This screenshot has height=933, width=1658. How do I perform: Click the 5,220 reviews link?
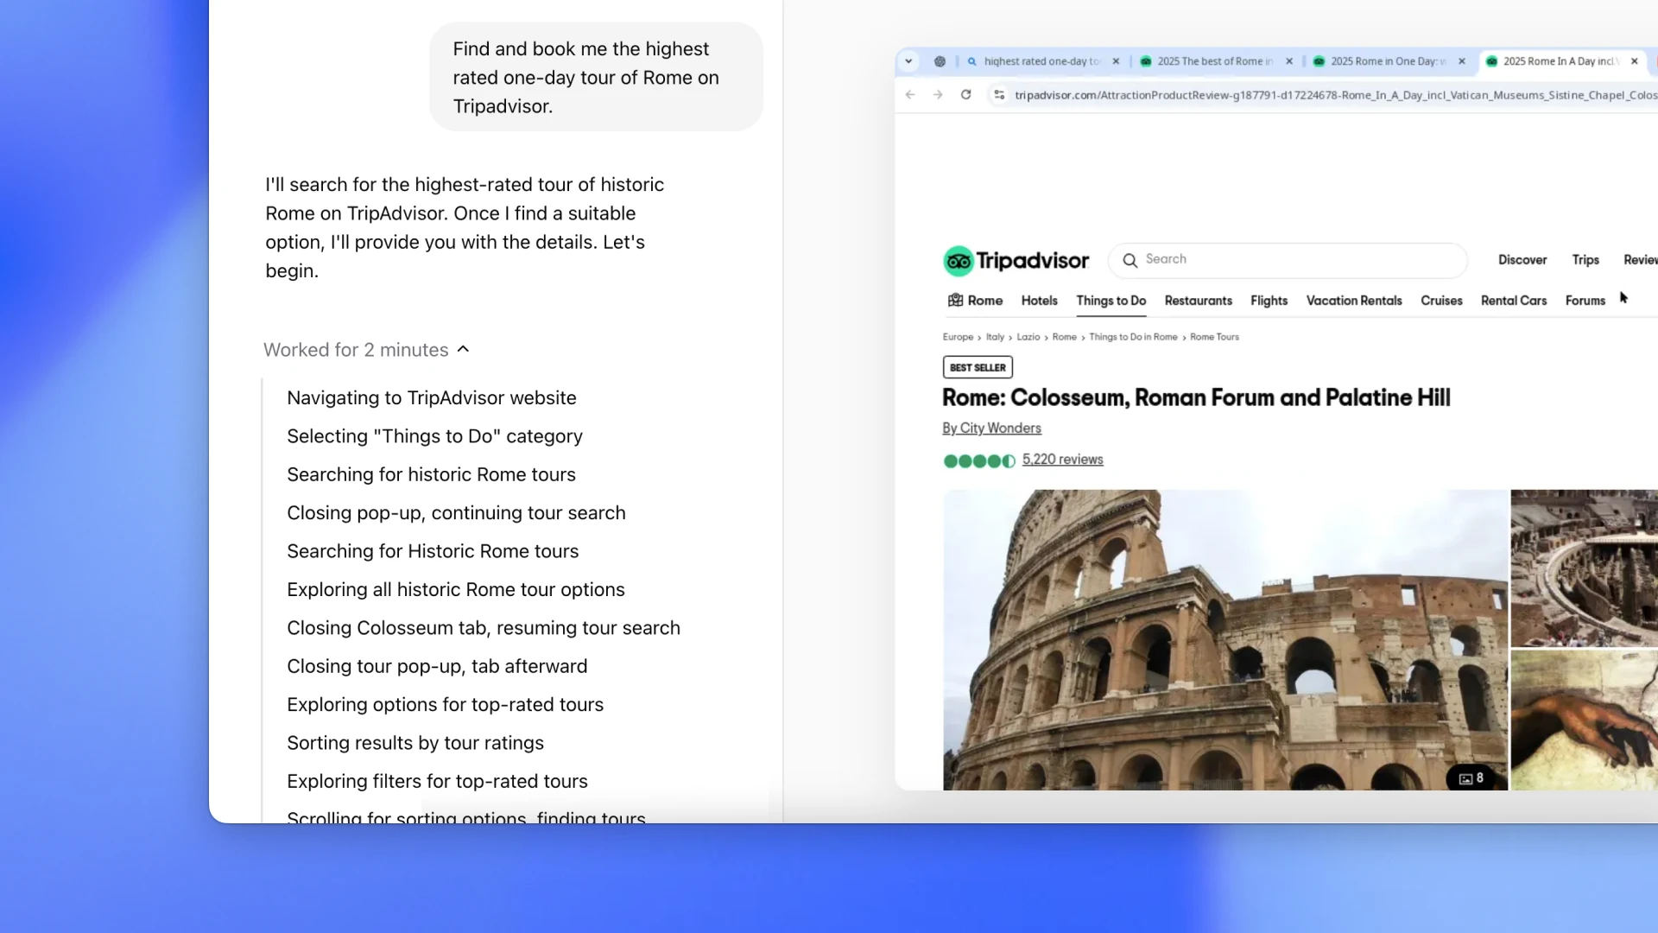coord(1061,459)
